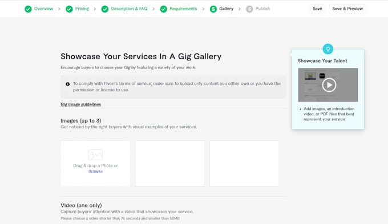Open the Requirements step
Image resolution: width=388 pixels, height=224 pixels.
point(183,9)
